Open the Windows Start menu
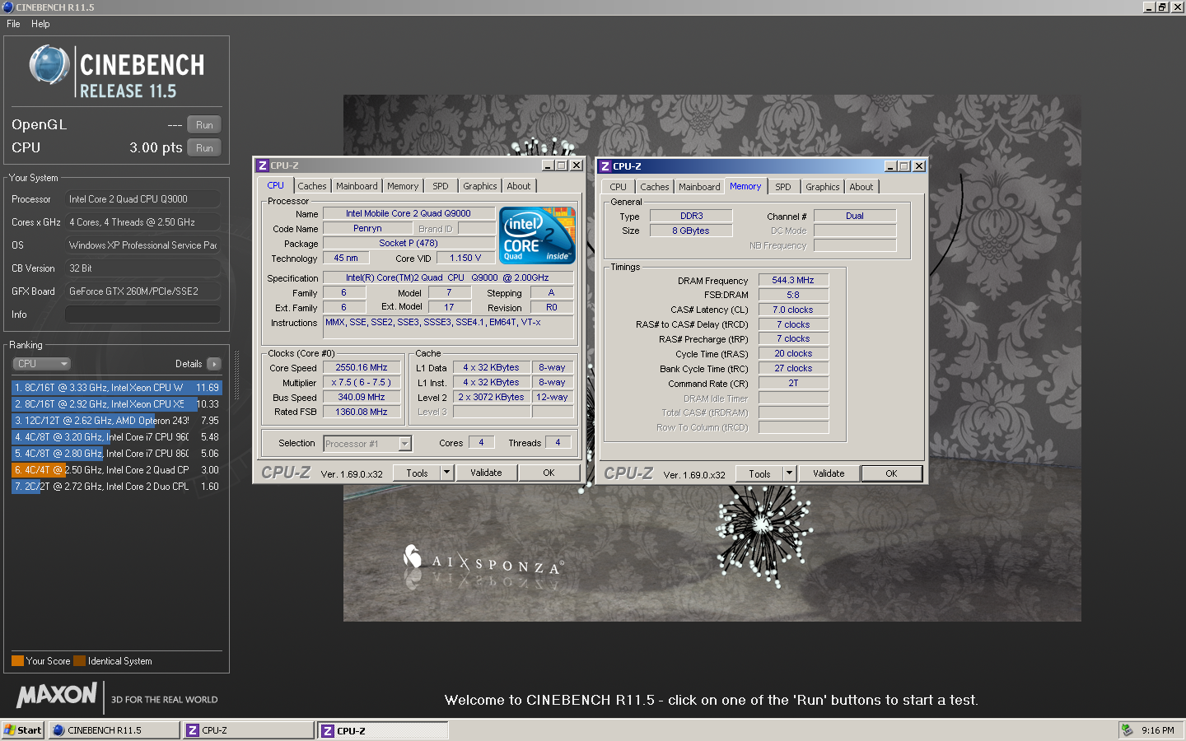Viewport: 1186px width, 741px height. point(23,730)
